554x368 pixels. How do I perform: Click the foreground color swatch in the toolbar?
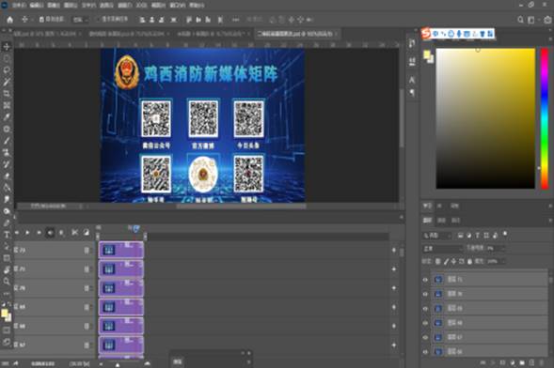(5, 313)
